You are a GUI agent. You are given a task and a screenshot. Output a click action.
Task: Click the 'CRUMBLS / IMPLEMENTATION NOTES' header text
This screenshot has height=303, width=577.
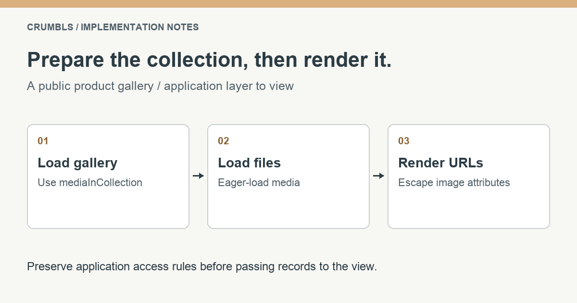[x=113, y=27]
